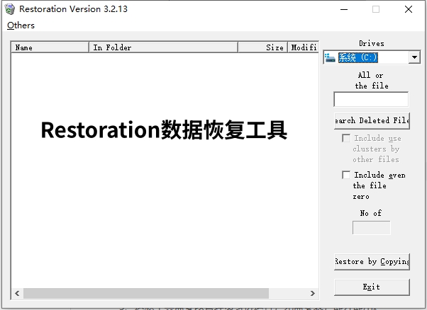
Task: Toggle Include used clusters by other files checkbox
Action: [346, 138]
